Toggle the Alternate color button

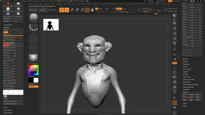[33, 87]
